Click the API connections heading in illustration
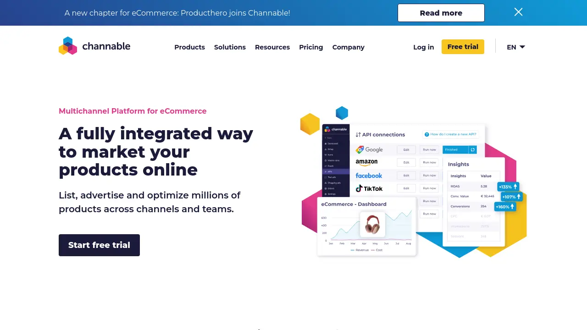Viewport: 587px width, 330px height. pyautogui.click(x=380, y=134)
